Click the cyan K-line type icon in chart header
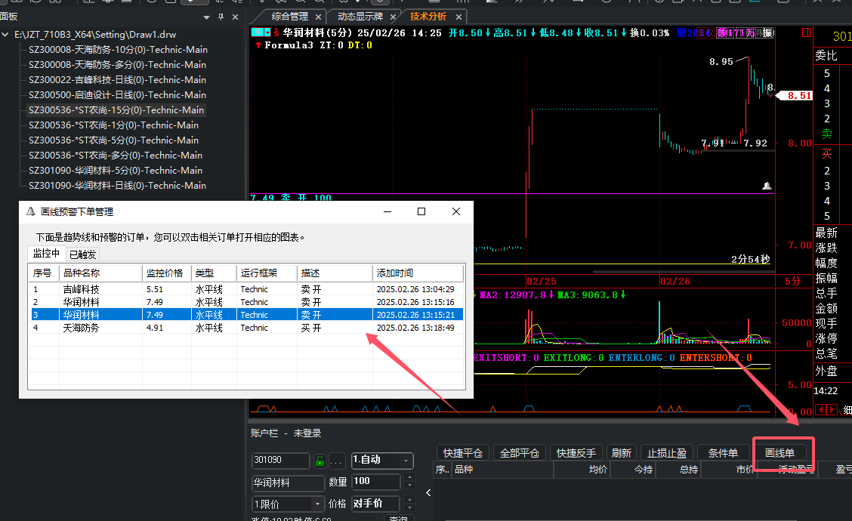The image size is (852, 521). [x=258, y=32]
